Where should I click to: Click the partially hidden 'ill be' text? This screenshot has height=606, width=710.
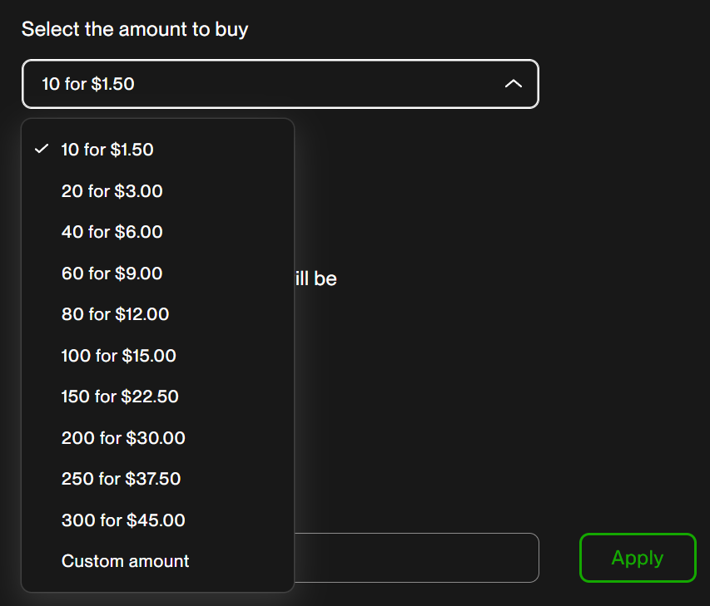(x=315, y=279)
